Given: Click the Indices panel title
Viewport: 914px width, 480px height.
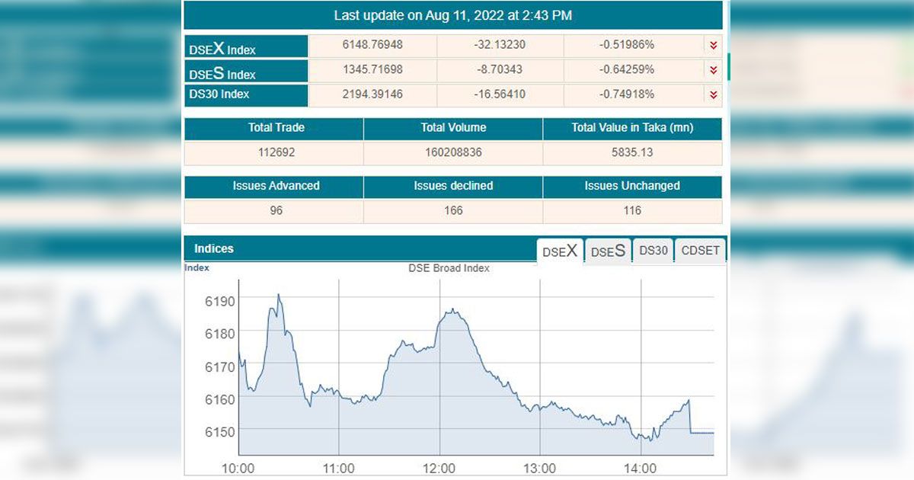Looking at the screenshot, I should pyautogui.click(x=214, y=248).
